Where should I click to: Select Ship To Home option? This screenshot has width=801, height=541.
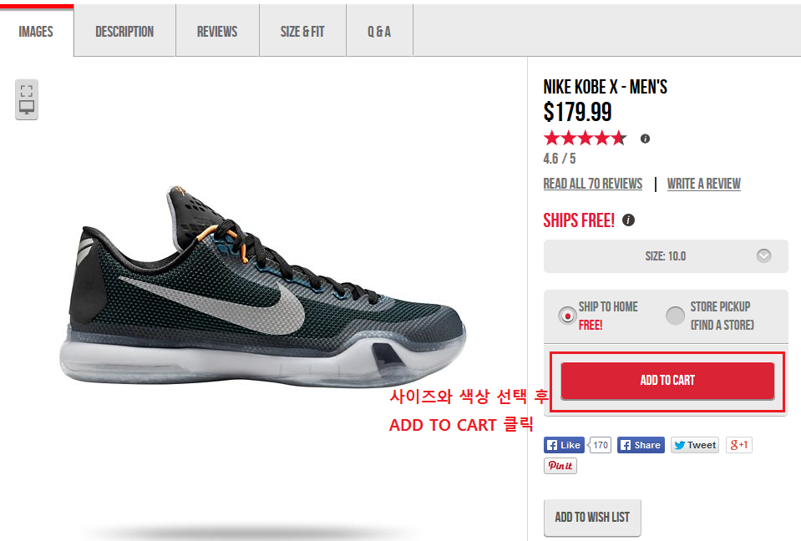pyautogui.click(x=567, y=316)
